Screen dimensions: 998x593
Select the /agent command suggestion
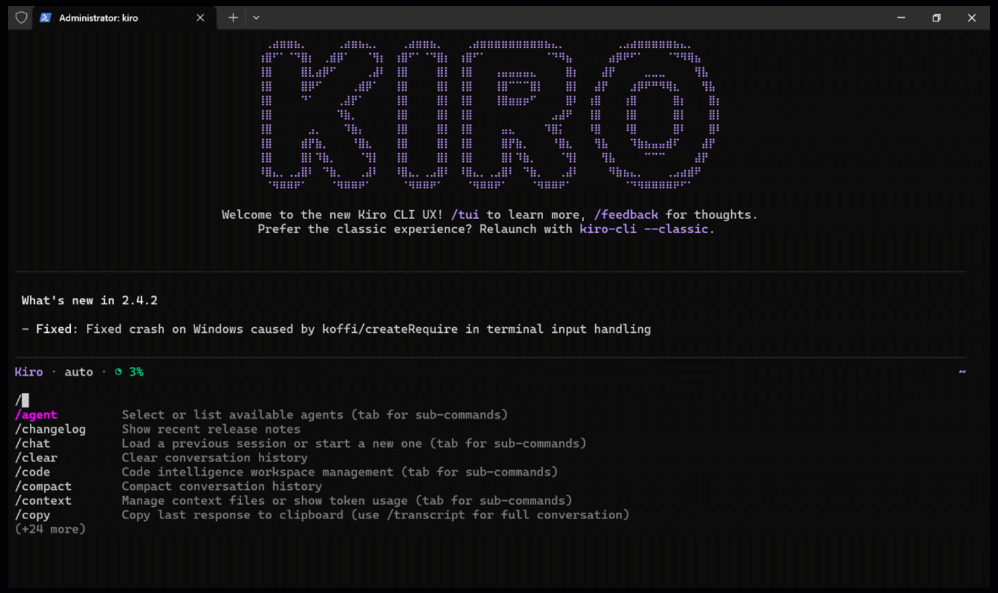point(36,415)
